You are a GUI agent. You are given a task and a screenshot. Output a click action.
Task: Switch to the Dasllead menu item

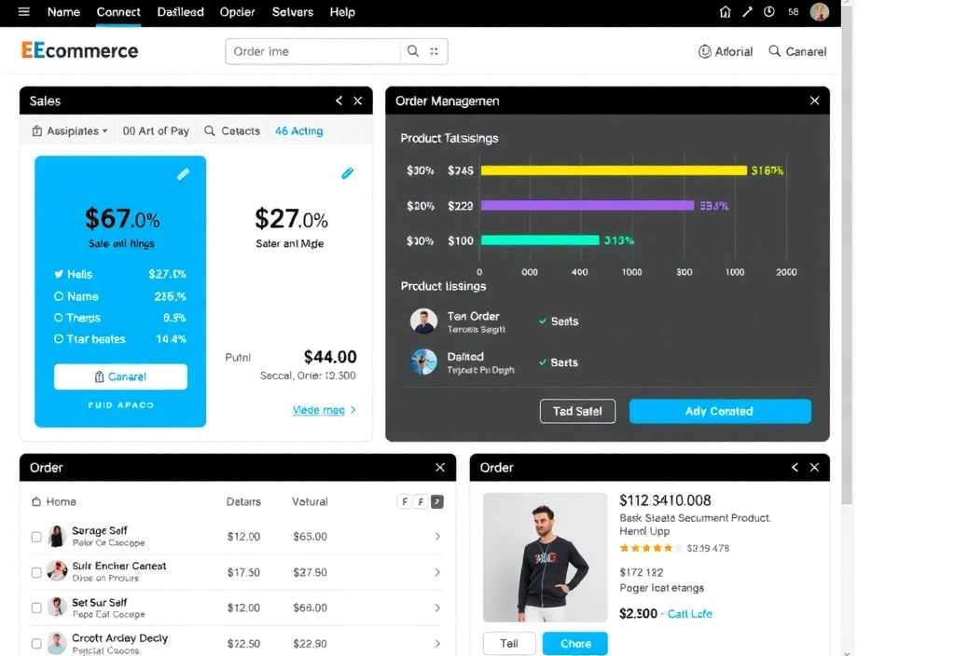[180, 12]
